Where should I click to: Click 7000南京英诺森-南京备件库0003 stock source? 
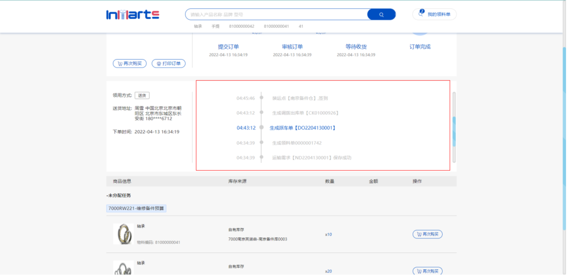click(258, 239)
